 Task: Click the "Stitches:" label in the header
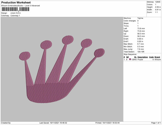click(x=150, y=2)
